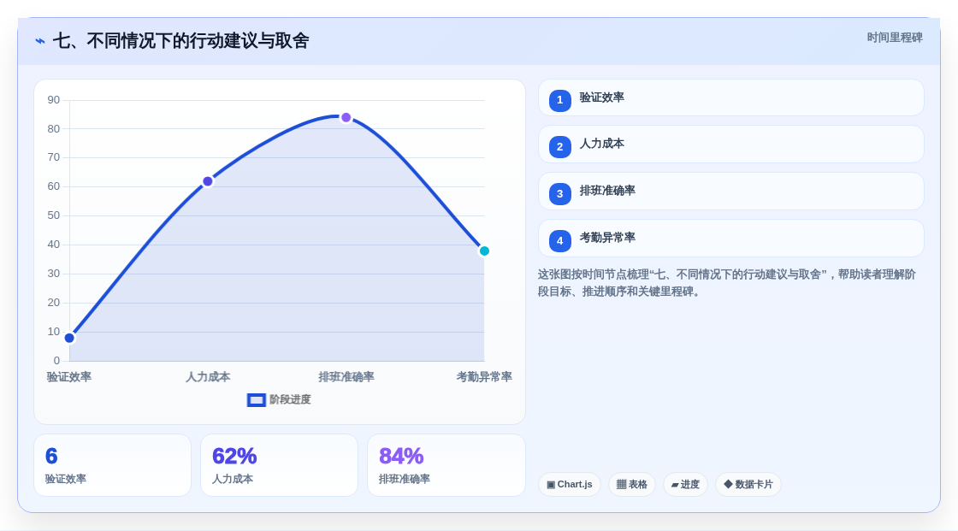
Task: Select the number 4 badge for 考勤异常率
Action: (x=559, y=241)
